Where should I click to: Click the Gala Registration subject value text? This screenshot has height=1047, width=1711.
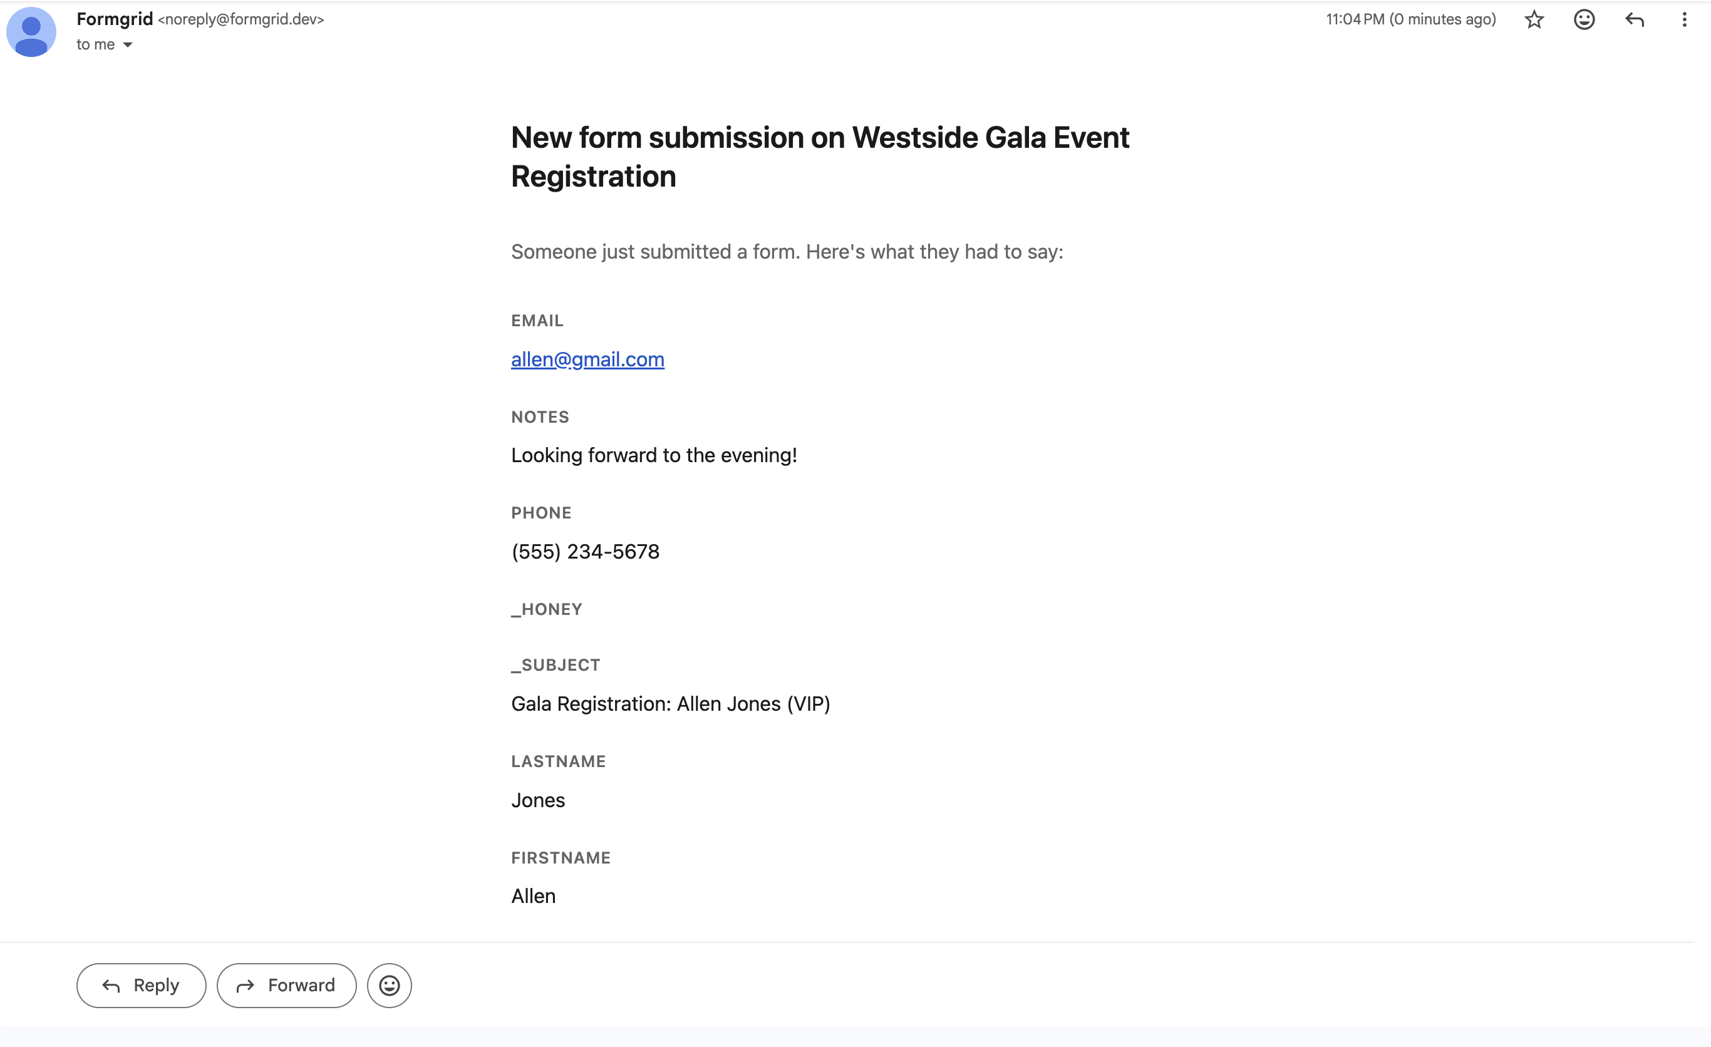tap(670, 703)
